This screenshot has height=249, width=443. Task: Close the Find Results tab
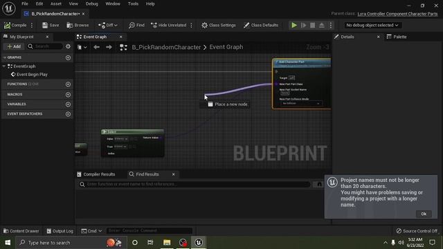pyautogui.click(x=174, y=174)
